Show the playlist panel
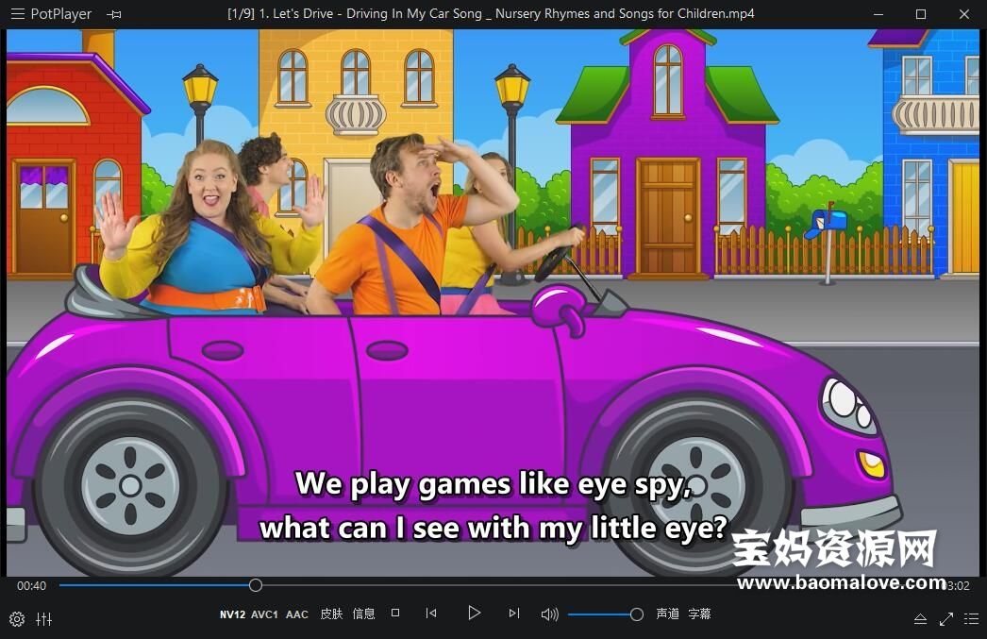 pyautogui.click(x=971, y=619)
